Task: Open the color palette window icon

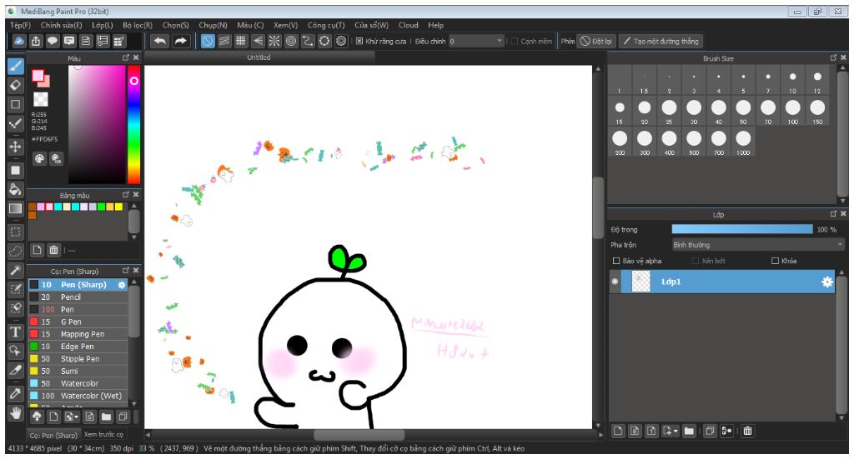Action: pyautogui.click(x=40, y=159)
